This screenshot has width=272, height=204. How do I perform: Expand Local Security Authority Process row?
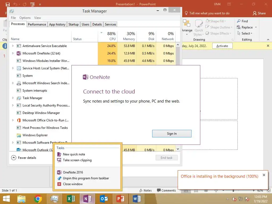pyautogui.click(x=13, y=105)
